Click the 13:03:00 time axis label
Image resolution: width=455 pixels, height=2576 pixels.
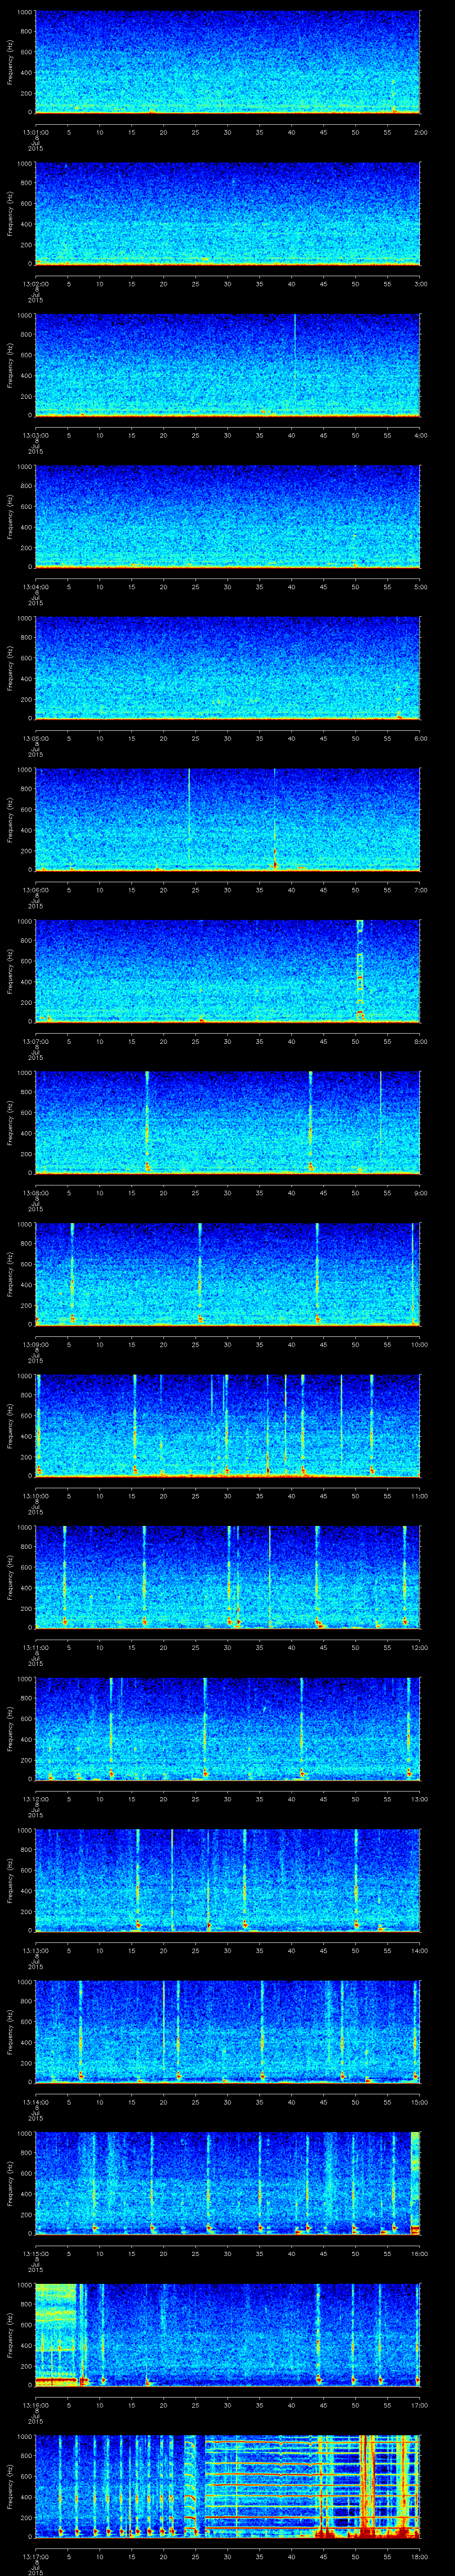point(35,435)
